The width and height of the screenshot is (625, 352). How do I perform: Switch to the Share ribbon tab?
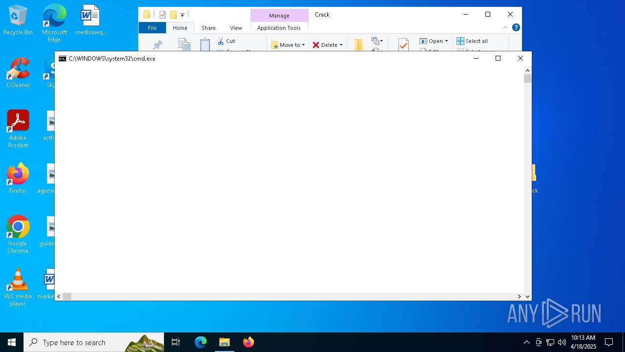208,28
